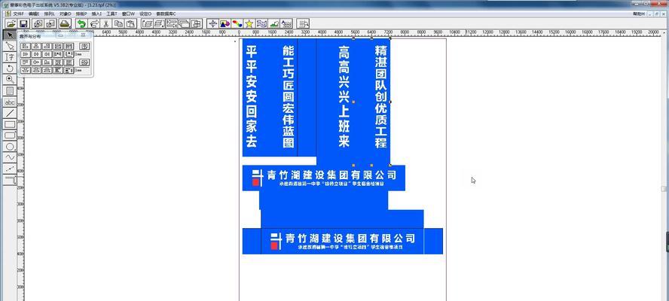Open the colored shapes library icon
669x301 pixels.
pyautogui.click(x=225, y=24)
